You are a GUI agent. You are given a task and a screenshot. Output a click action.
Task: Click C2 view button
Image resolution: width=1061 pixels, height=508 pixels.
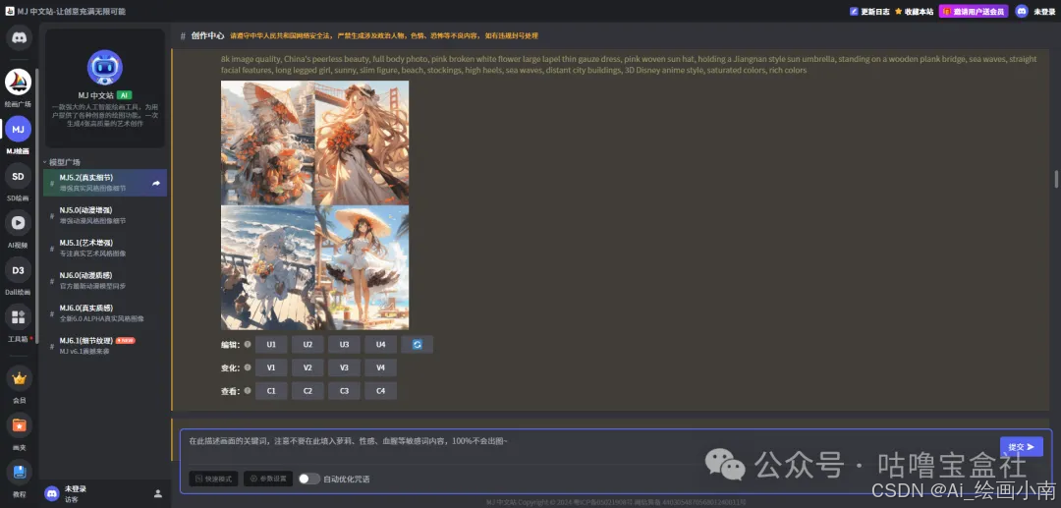coord(307,390)
